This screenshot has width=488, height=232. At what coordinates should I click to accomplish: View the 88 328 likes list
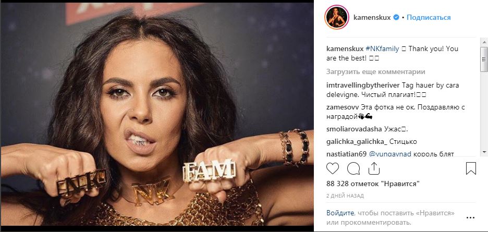(372, 184)
